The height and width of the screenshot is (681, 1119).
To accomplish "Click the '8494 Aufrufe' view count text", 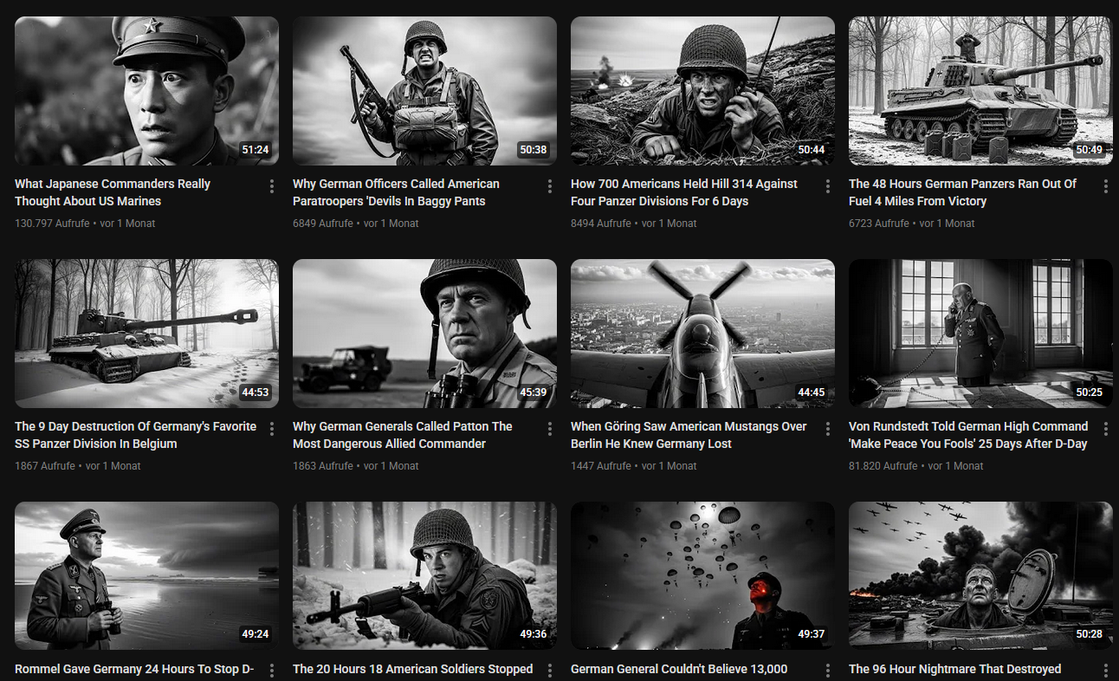I will [601, 224].
